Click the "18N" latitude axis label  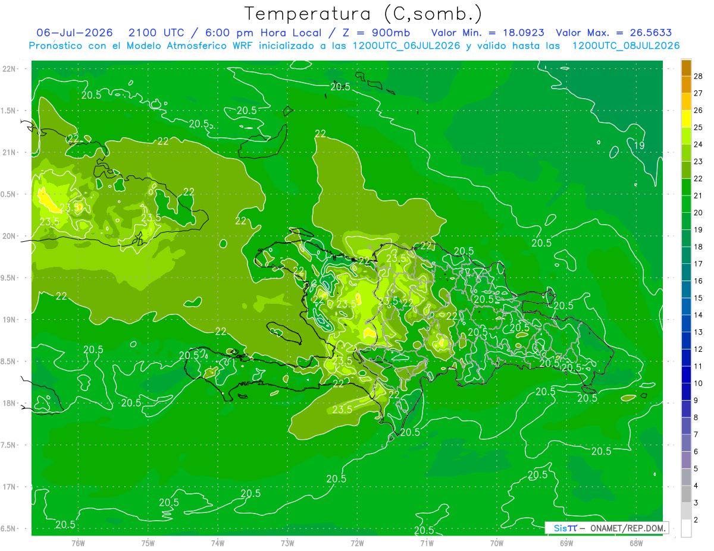click(10, 404)
